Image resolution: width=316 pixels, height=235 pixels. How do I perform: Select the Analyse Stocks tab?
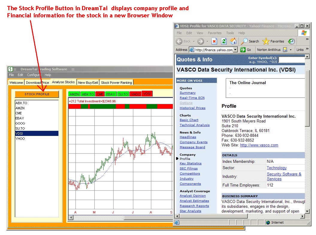point(63,82)
